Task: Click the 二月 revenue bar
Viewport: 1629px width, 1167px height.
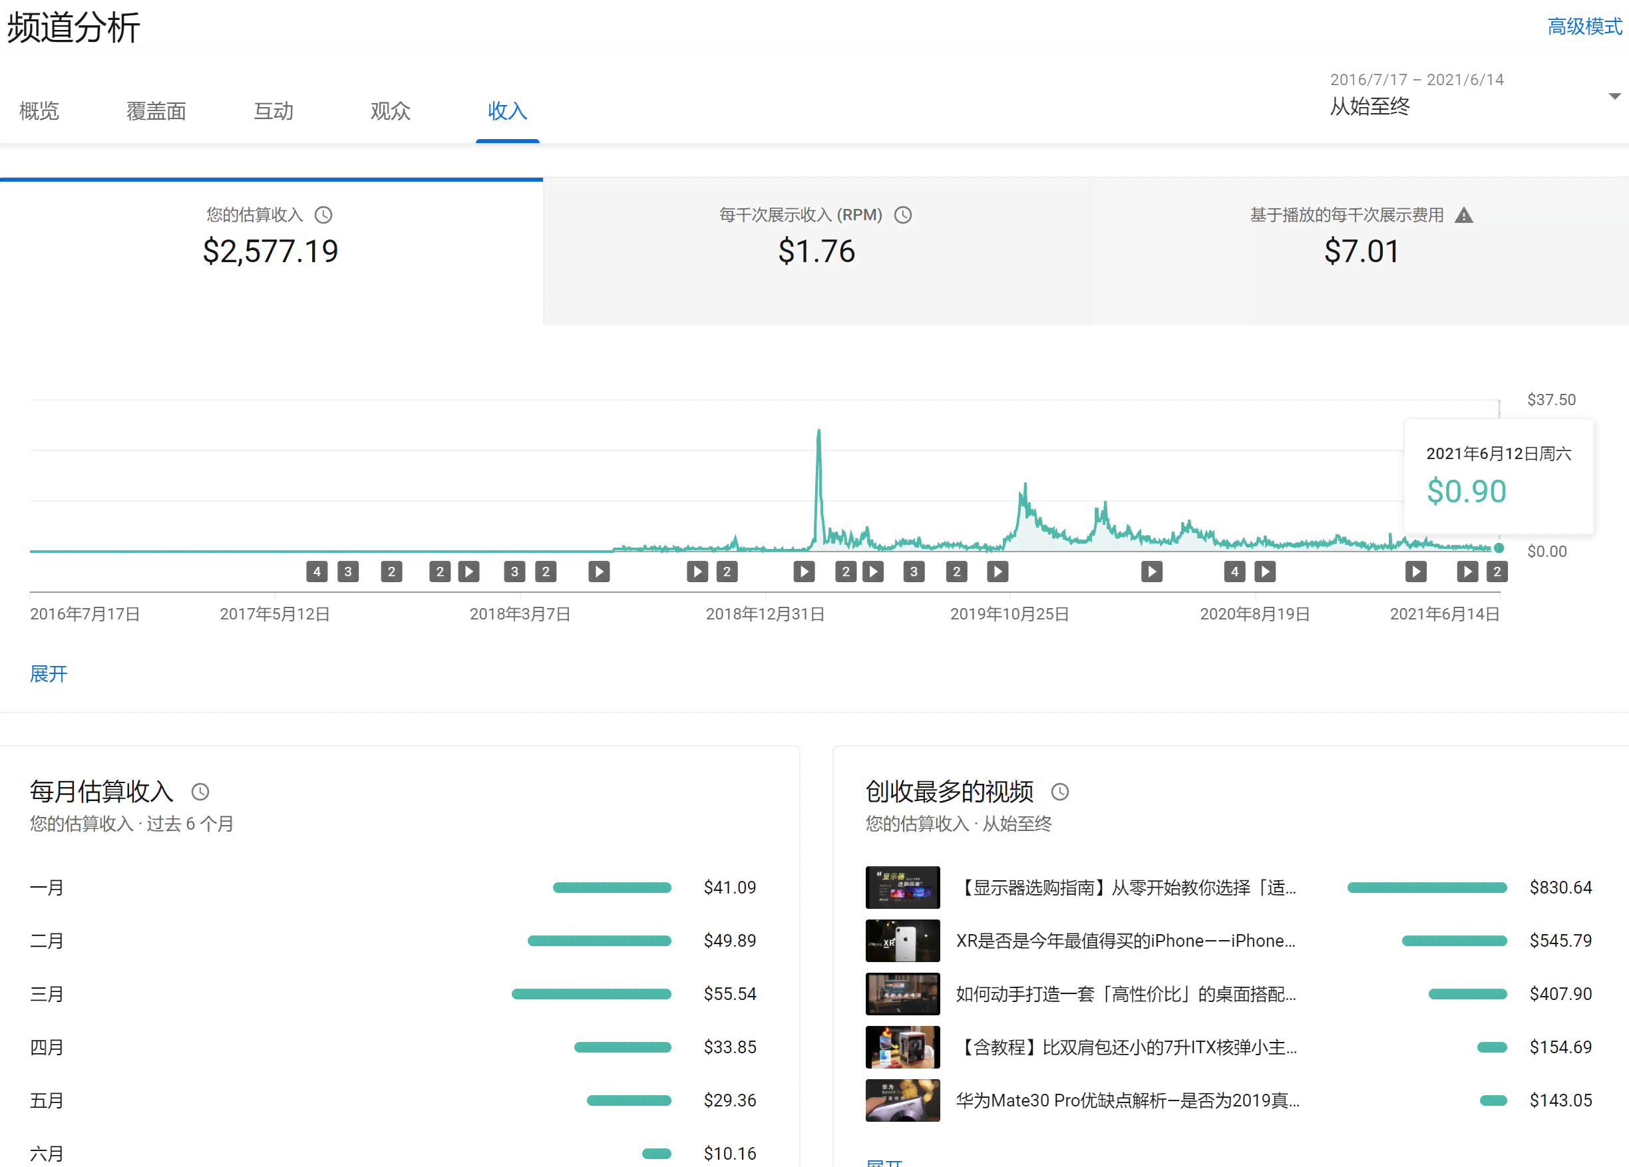Action: 599,941
